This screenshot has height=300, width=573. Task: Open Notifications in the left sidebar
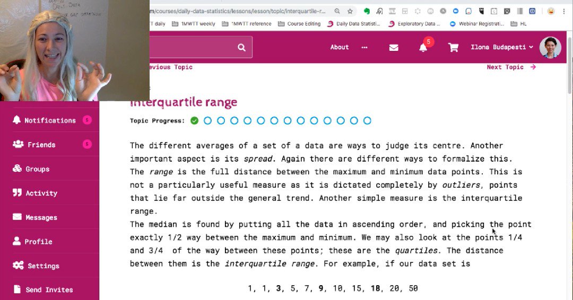(50, 120)
